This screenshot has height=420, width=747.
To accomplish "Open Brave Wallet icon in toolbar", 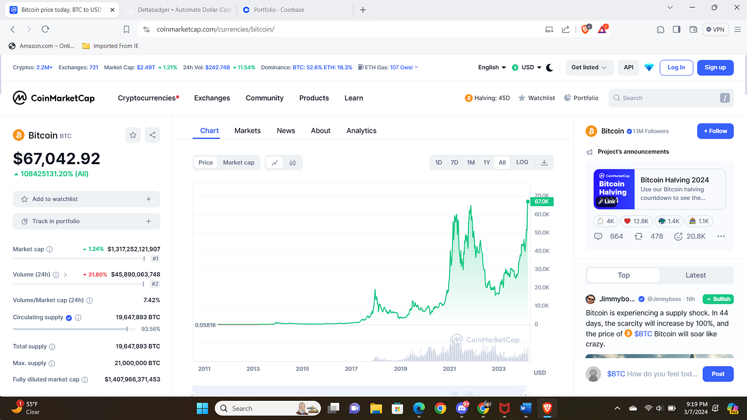I will [x=693, y=29].
